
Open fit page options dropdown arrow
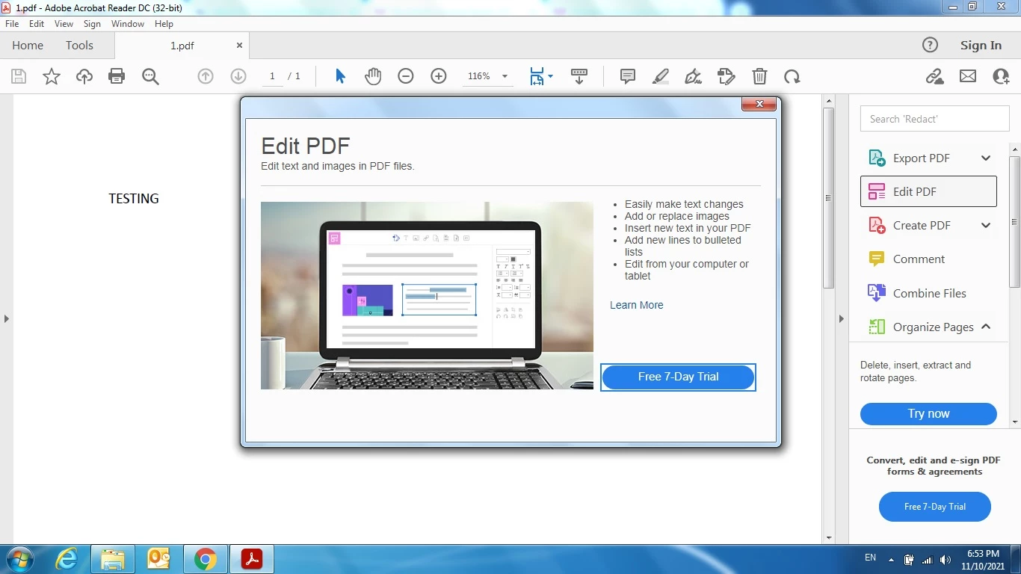click(551, 76)
